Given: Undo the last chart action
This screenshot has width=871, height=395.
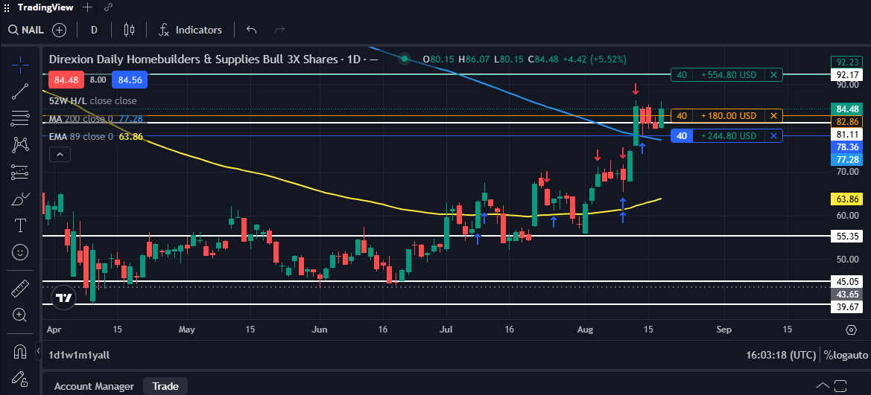Looking at the screenshot, I should pyautogui.click(x=252, y=30).
